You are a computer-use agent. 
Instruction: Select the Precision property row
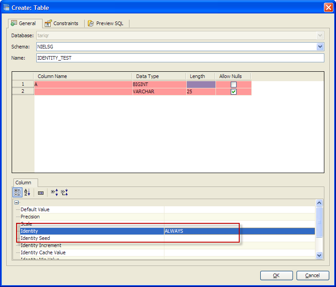(168, 217)
